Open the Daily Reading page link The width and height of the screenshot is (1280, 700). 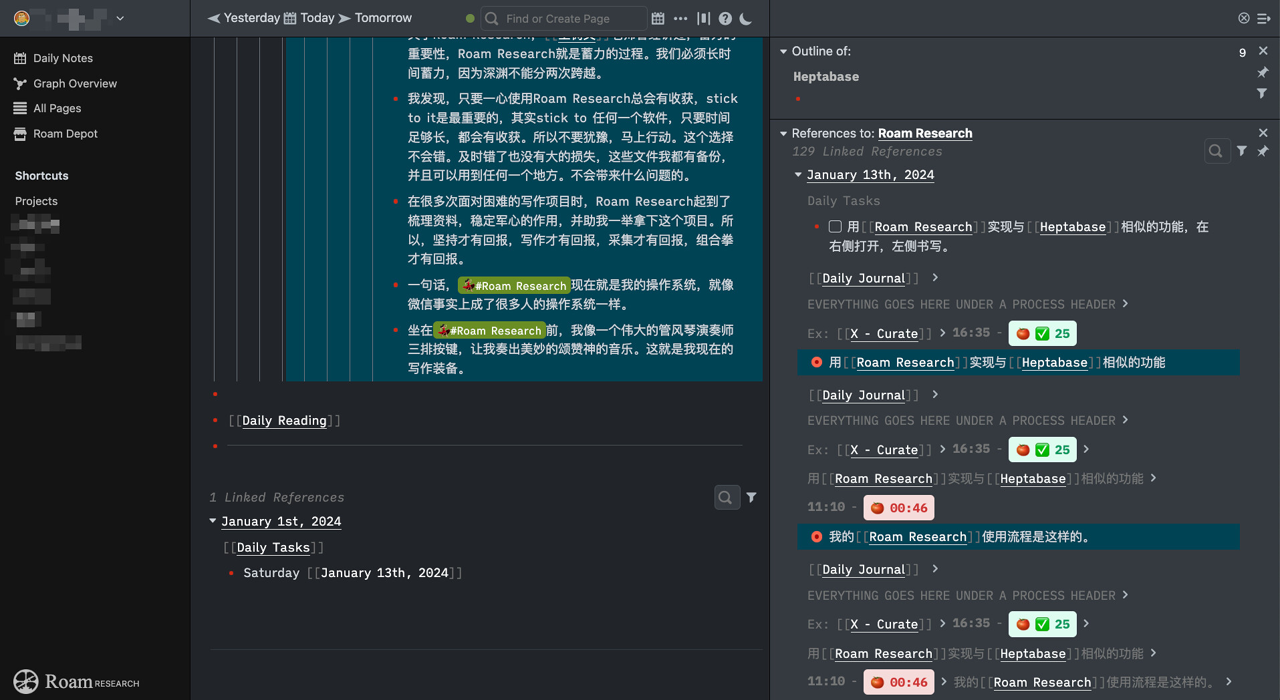pyautogui.click(x=284, y=421)
